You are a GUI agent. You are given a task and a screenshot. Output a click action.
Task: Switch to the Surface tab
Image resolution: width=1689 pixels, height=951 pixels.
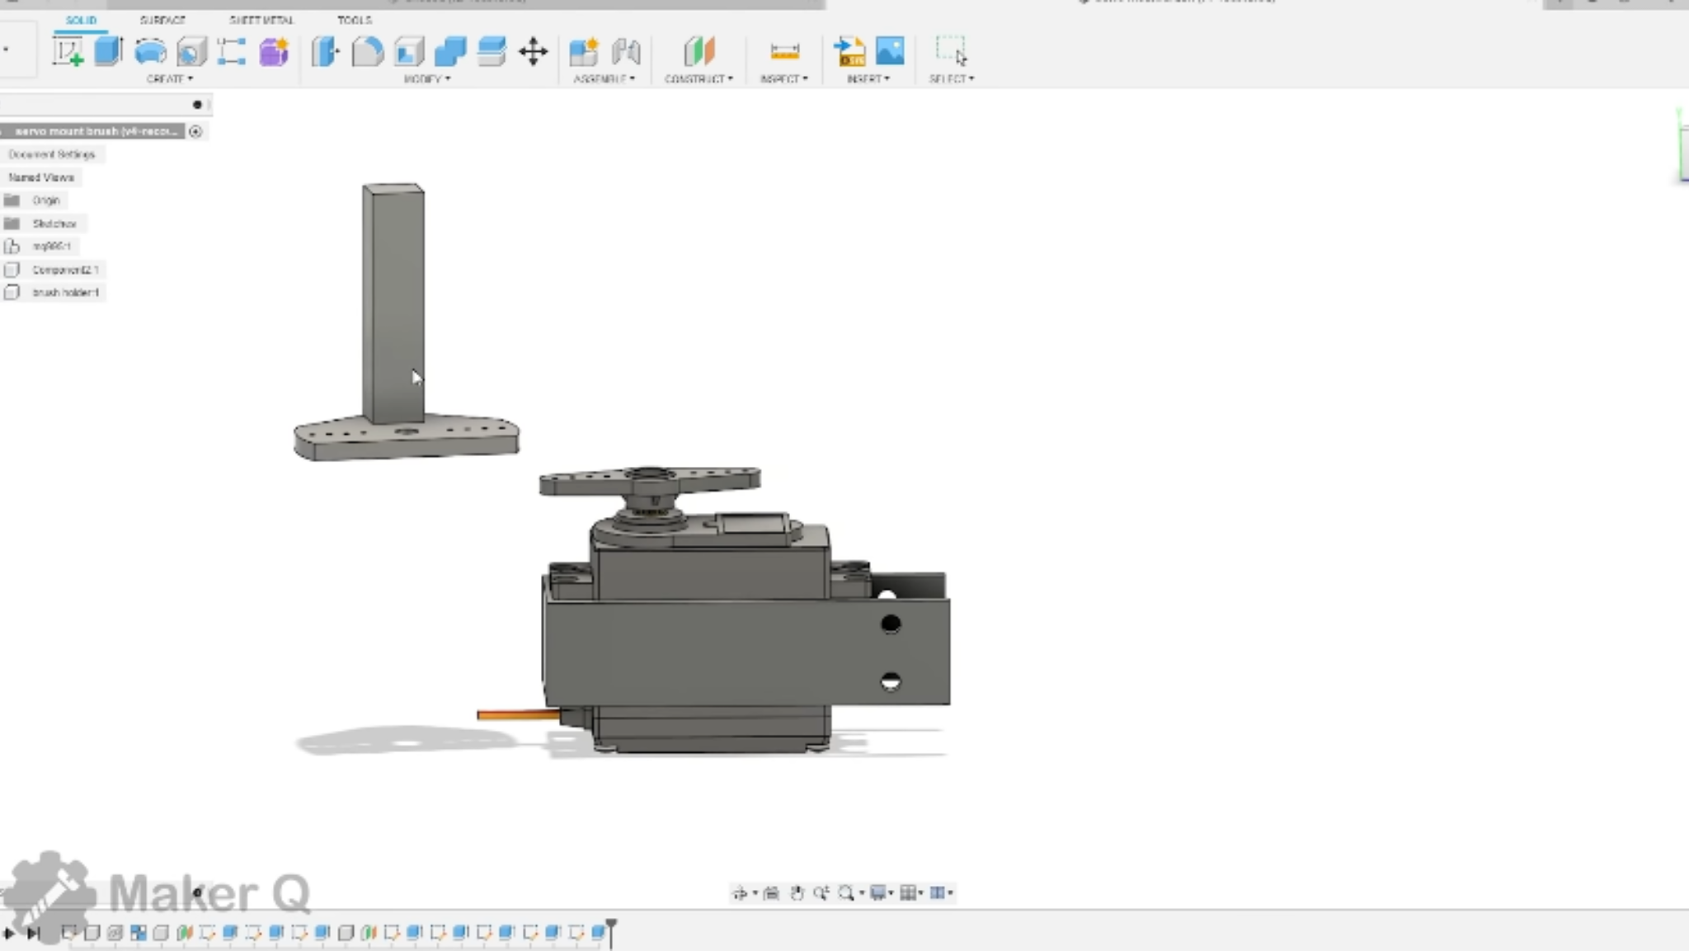[x=162, y=20]
